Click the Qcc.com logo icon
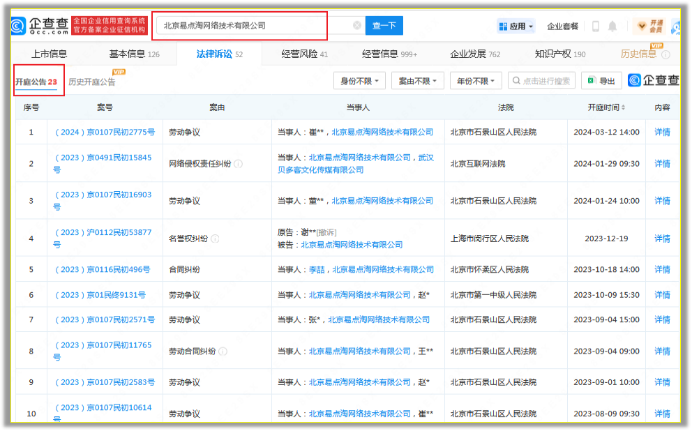Screen dimensions: 692x431 [18, 26]
